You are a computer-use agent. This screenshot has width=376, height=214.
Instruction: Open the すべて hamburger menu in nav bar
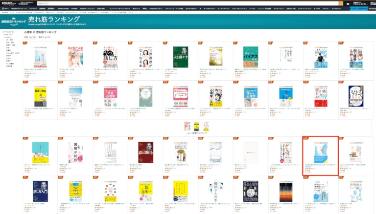click(x=4, y=9)
